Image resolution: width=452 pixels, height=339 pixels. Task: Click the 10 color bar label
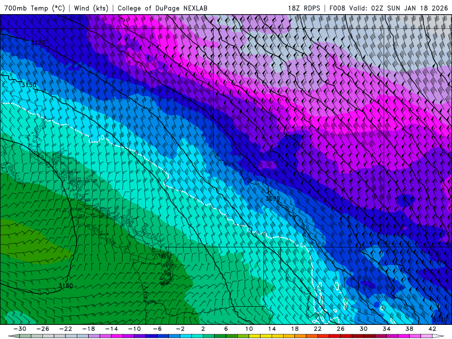pos(249,329)
